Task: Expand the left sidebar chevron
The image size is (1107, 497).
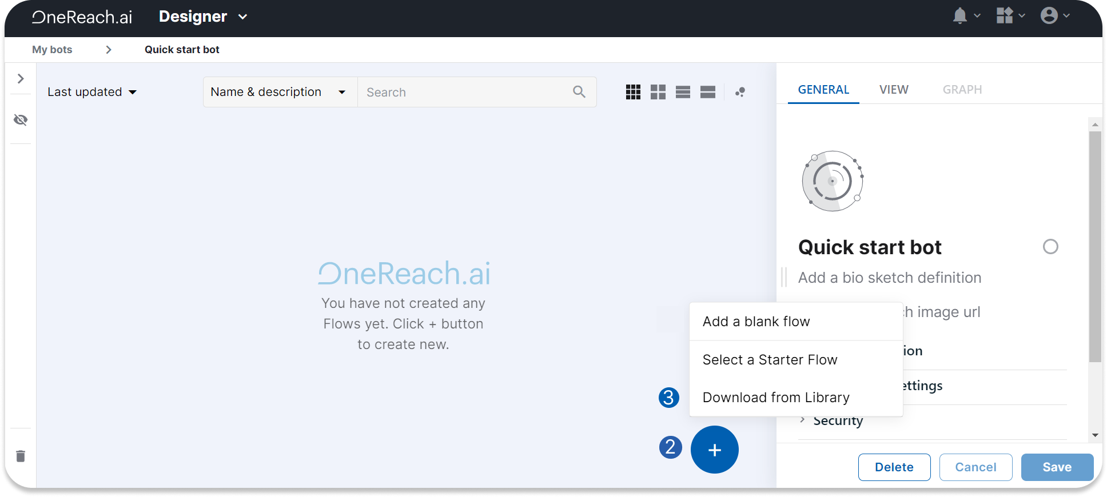Action: tap(21, 79)
